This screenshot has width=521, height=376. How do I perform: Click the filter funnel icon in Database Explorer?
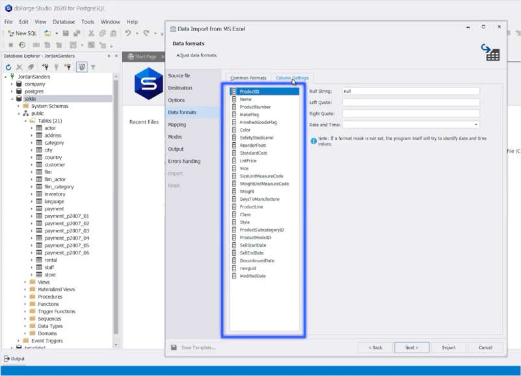(x=93, y=67)
